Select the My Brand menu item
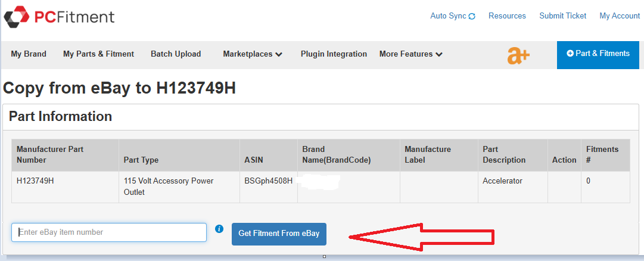Viewport: 644px width, 261px height. (x=29, y=54)
